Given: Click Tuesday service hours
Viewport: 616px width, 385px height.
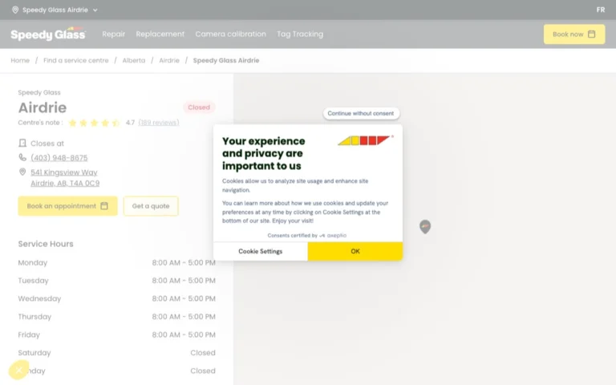Looking at the screenshot, I should click(x=116, y=281).
